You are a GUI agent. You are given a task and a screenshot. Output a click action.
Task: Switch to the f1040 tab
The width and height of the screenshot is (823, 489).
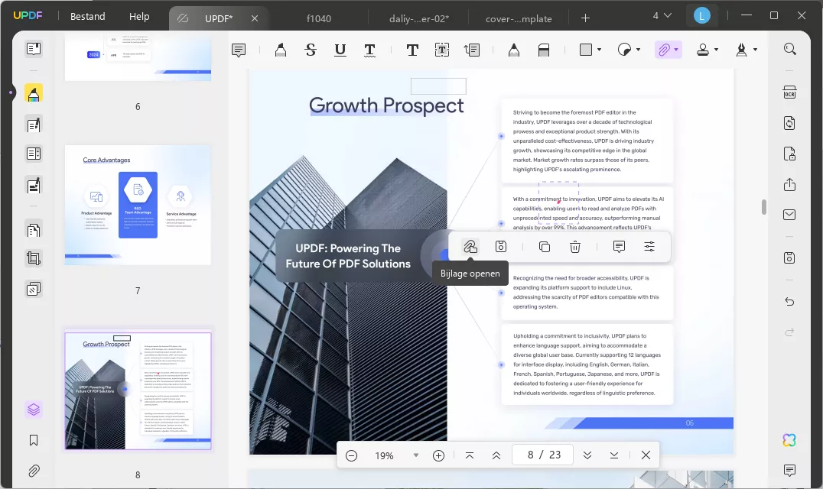pos(319,19)
